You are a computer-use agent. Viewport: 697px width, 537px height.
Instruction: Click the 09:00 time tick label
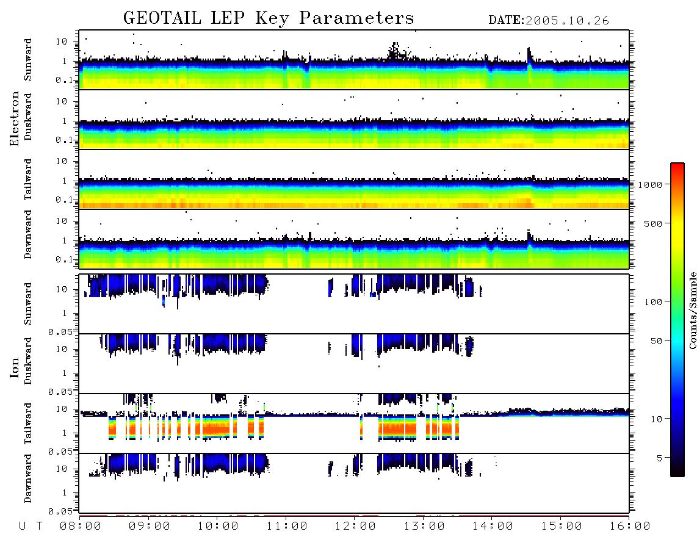click(150, 527)
